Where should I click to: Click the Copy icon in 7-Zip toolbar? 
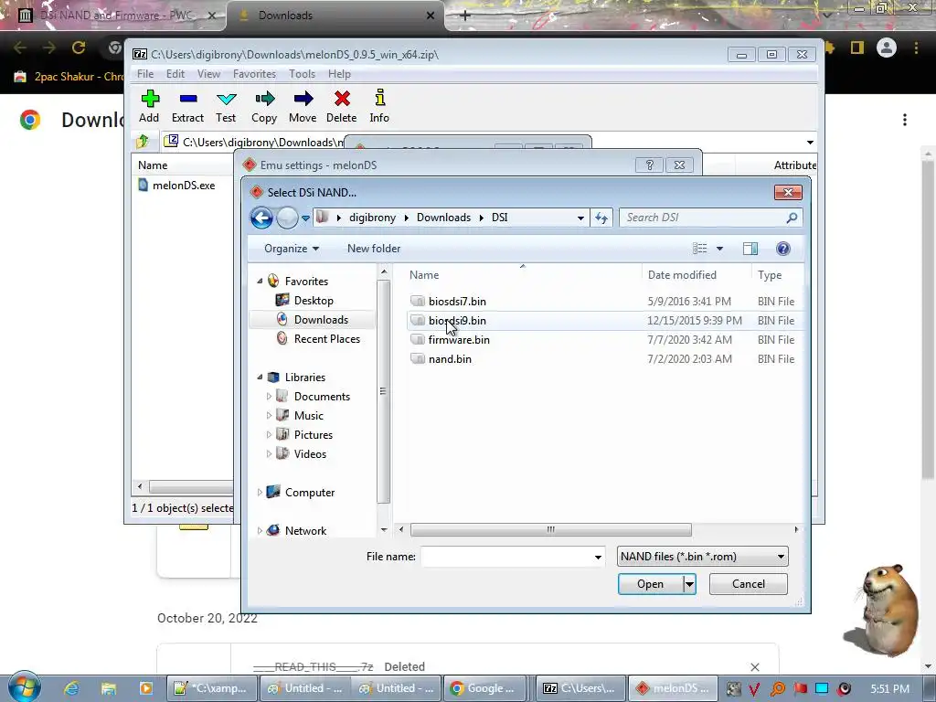(264, 99)
